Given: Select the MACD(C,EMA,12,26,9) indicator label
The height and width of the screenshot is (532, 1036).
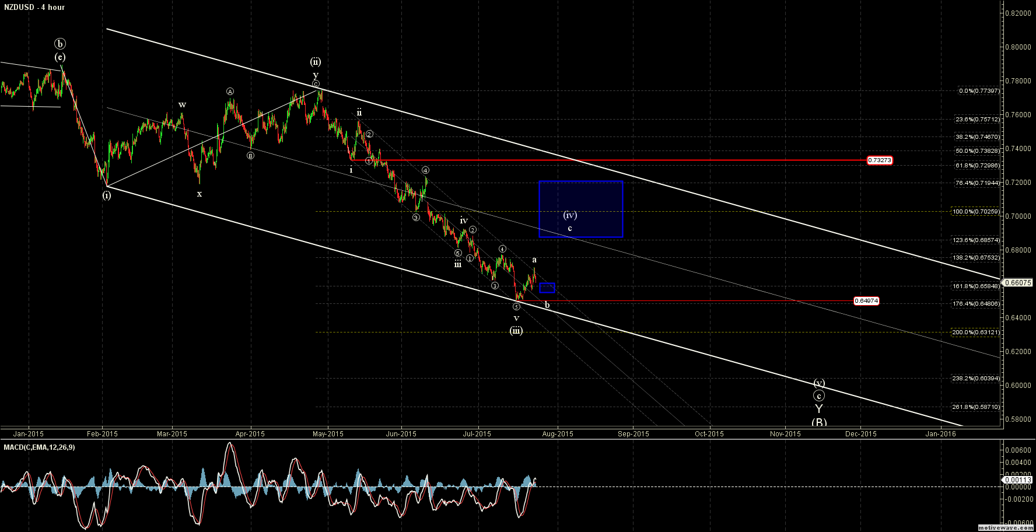Looking at the screenshot, I should 39,447.
